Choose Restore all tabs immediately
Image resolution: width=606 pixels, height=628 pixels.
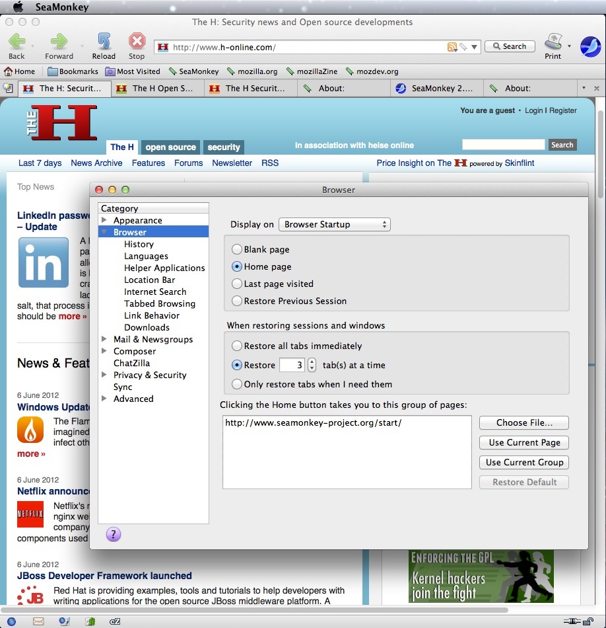coord(237,346)
